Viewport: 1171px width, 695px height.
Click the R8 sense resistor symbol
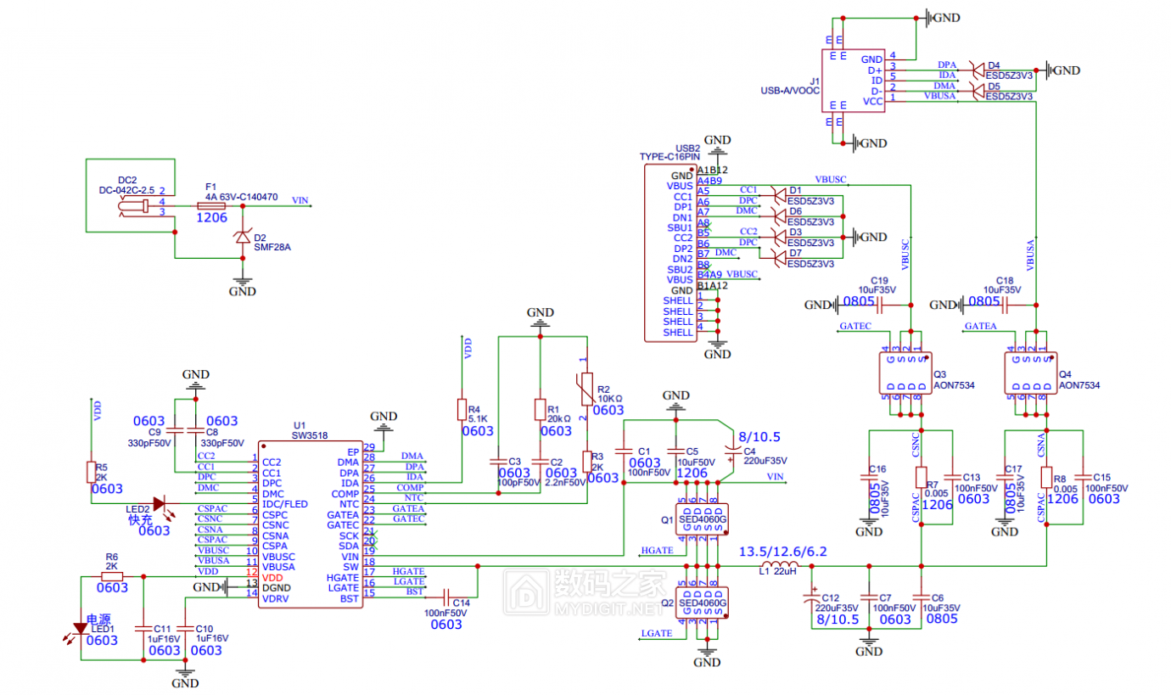pos(1046,479)
